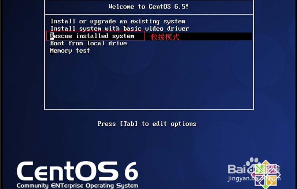Select the "Memory test" entry
Screen dimensions: 297x189
click(70, 51)
